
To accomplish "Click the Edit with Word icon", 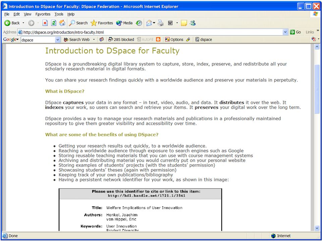I will point(170,23).
